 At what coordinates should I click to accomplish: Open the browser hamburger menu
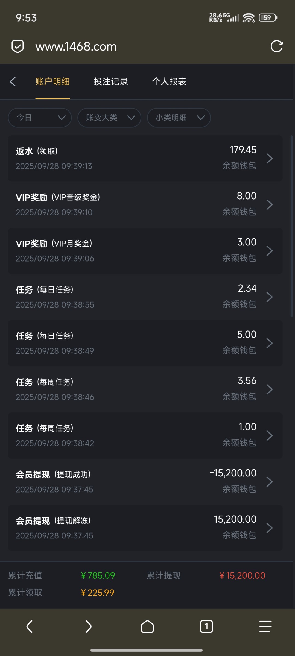[x=265, y=626]
